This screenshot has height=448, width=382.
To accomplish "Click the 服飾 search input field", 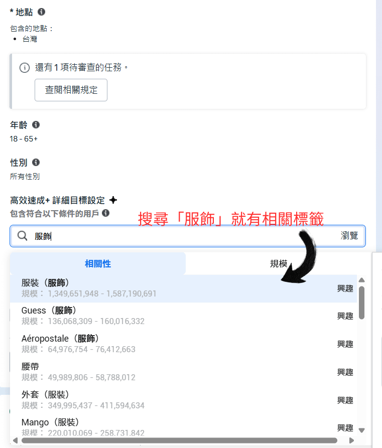I will click(188, 236).
